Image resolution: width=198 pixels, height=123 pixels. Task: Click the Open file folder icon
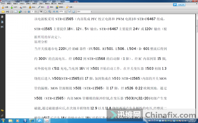point(3,12)
